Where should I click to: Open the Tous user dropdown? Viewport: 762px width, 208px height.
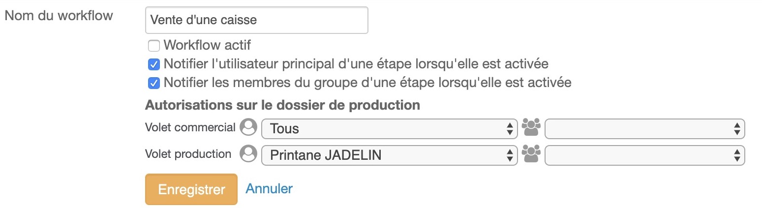pos(389,129)
